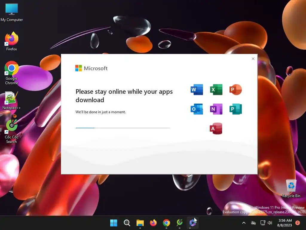Open the notification badge showing 2

298,223
